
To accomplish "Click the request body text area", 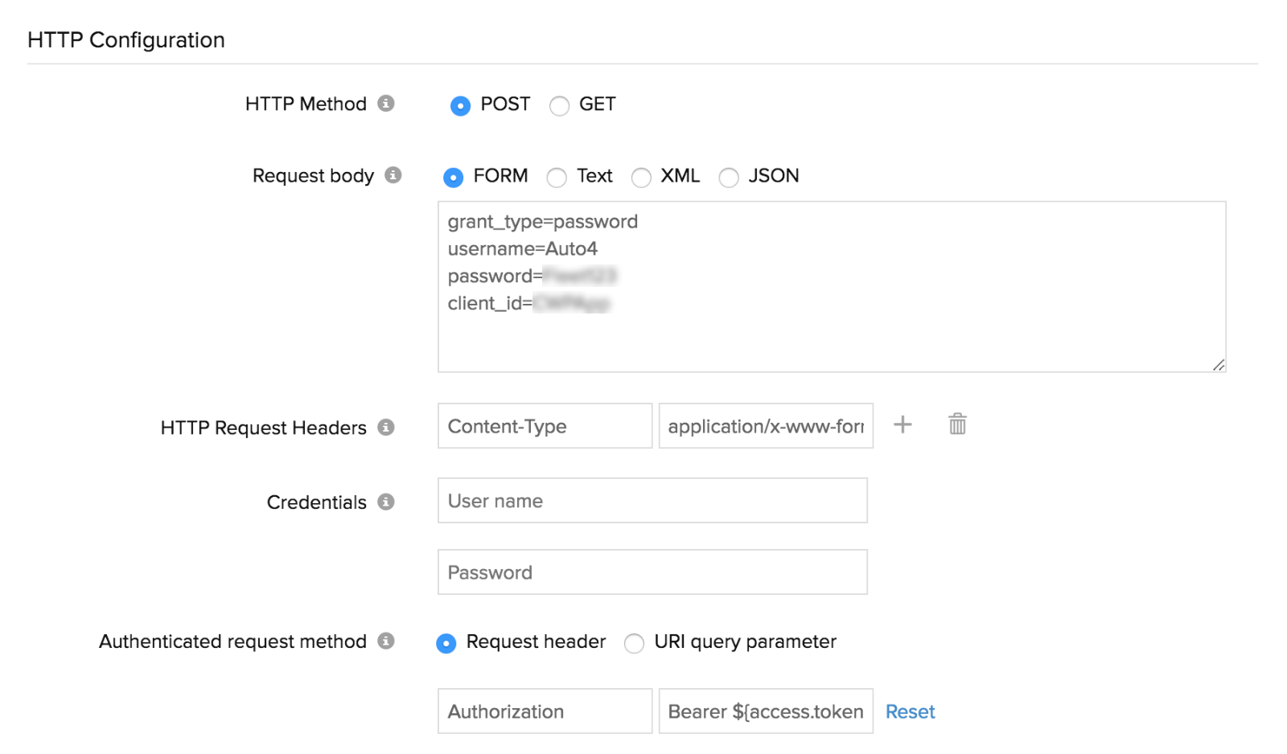I will pos(831,338).
